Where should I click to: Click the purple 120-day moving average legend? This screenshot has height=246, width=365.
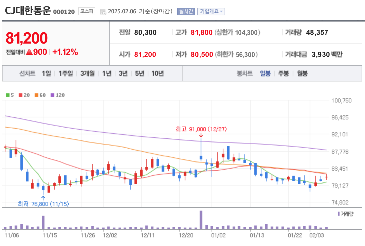(58, 95)
